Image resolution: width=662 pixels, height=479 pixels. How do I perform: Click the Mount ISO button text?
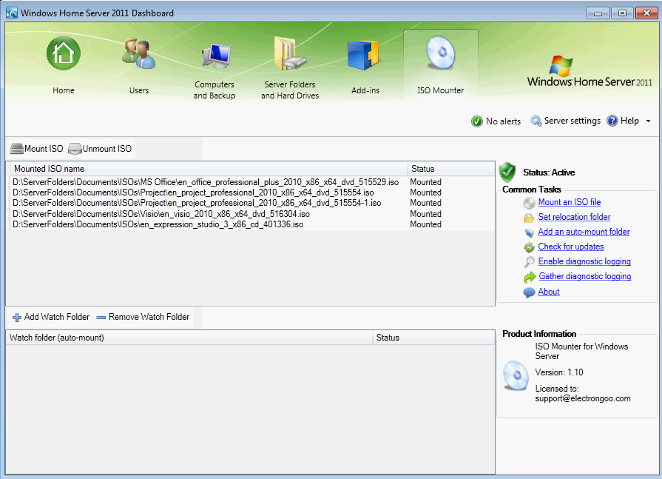point(44,149)
